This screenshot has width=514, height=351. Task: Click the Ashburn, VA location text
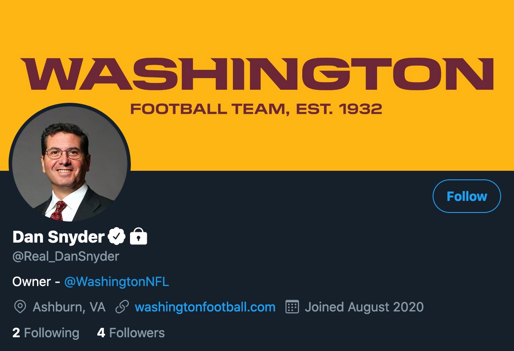tap(69, 307)
